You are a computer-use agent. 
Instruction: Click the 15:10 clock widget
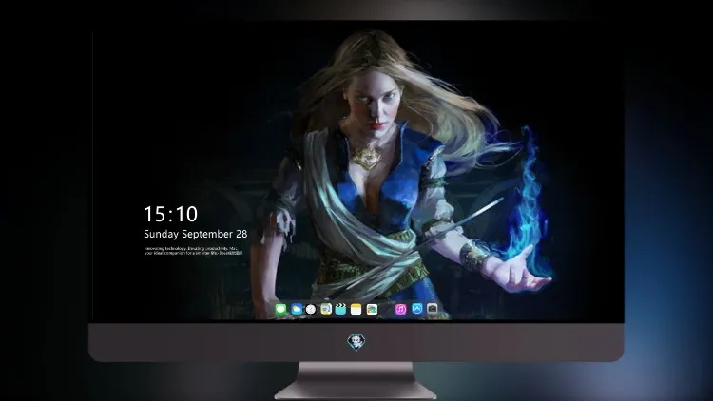(170, 214)
